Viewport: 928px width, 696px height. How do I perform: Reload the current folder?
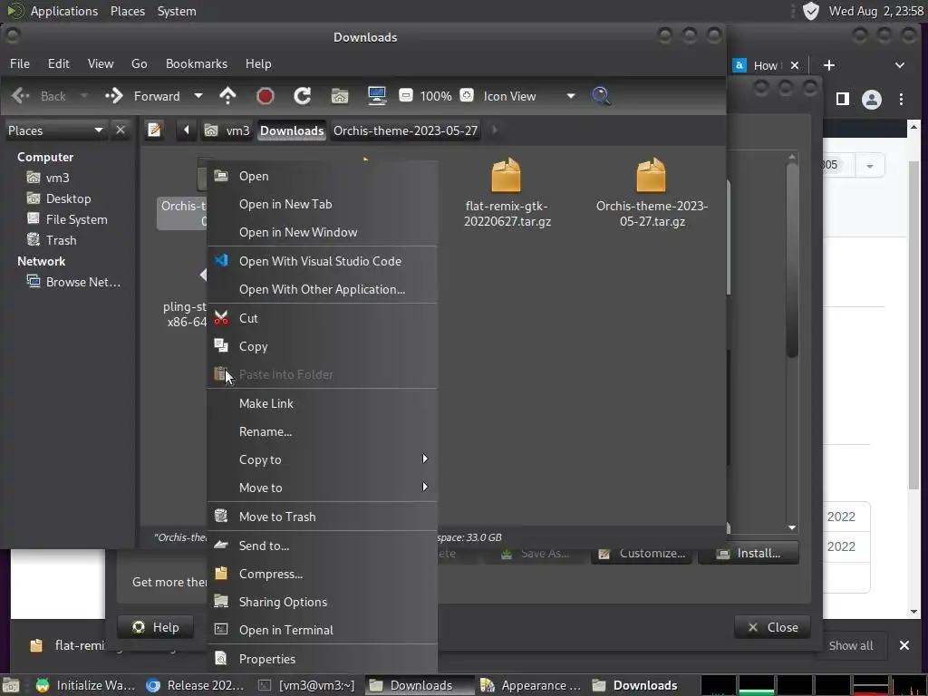click(x=303, y=96)
